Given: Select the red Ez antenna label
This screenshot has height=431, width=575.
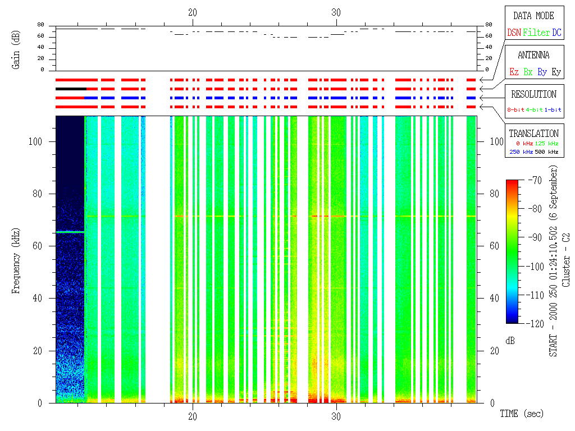Looking at the screenshot, I should (x=514, y=72).
